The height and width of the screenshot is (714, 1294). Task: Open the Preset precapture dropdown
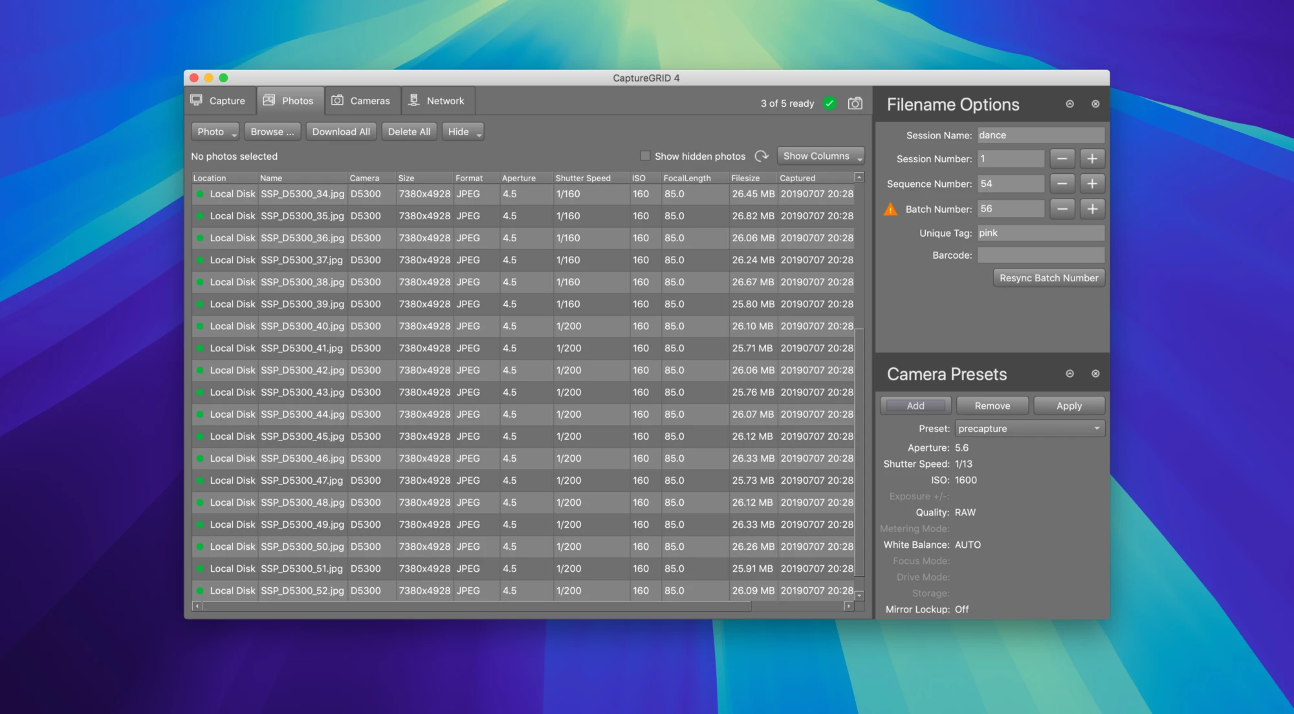(x=1029, y=429)
